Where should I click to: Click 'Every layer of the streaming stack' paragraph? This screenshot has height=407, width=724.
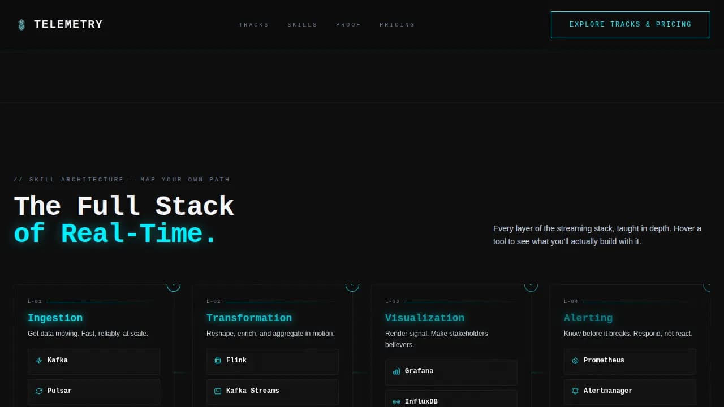597,235
